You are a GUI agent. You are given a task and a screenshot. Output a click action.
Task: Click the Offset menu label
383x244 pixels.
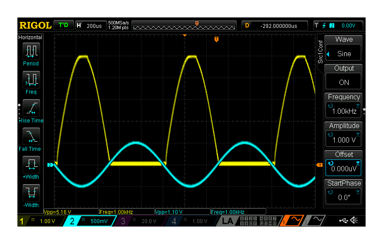click(x=344, y=155)
